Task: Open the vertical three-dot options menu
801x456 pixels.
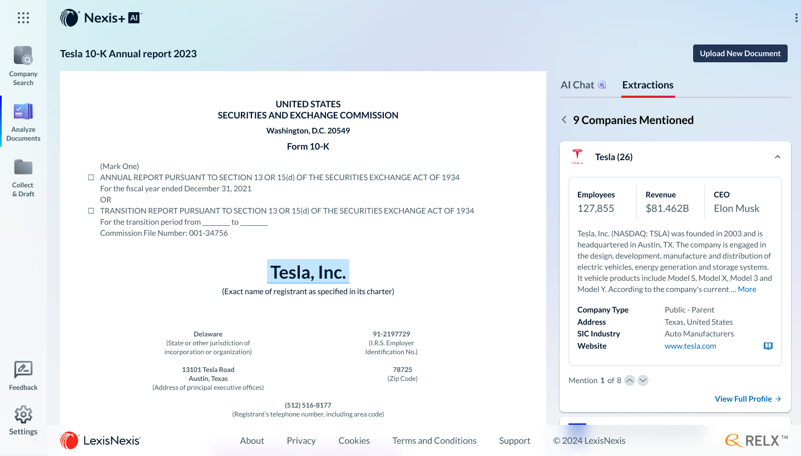Action: click(797, 18)
